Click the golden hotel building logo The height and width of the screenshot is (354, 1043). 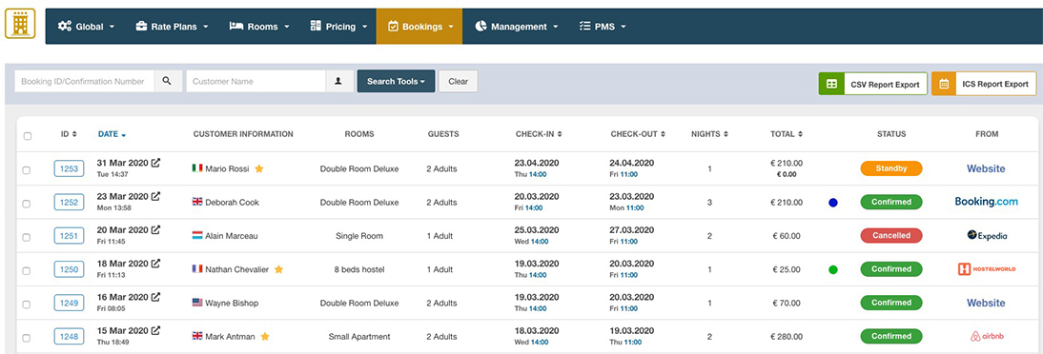20,23
